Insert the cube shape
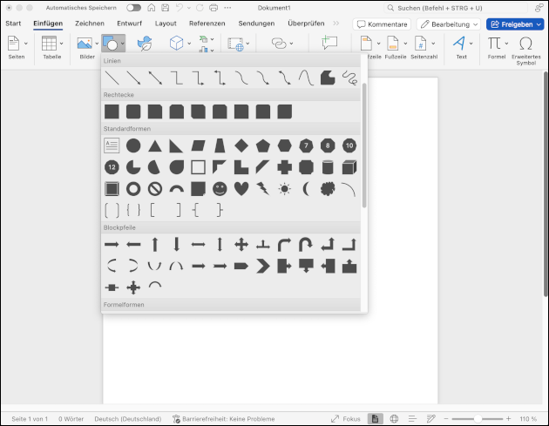This screenshot has width=549, height=426. click(349, 167)
